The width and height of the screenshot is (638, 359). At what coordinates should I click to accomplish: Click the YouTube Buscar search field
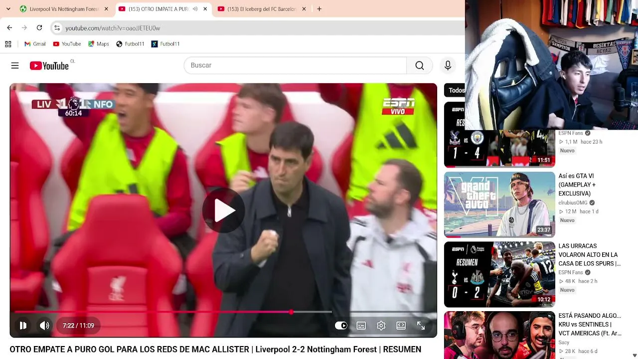tap(295, 65)
